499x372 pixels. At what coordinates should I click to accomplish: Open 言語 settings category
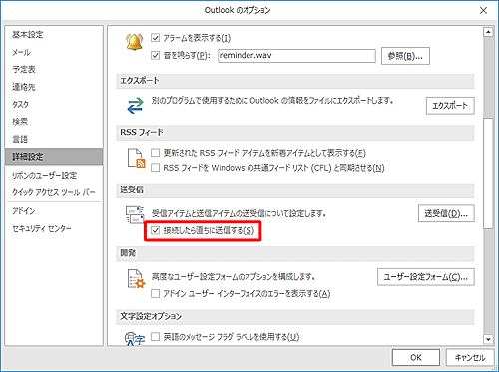54,139
